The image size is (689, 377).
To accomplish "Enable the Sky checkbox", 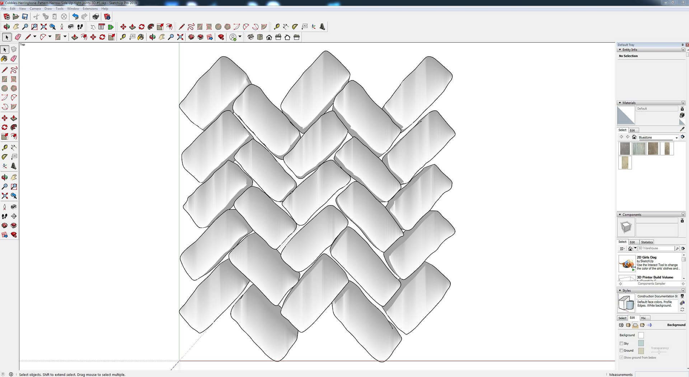I will point(621,343).
